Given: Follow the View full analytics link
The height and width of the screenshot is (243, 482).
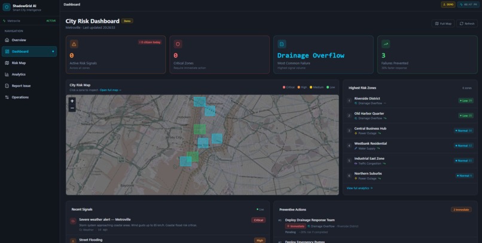Looking at the screenshot, I should 359,188.
